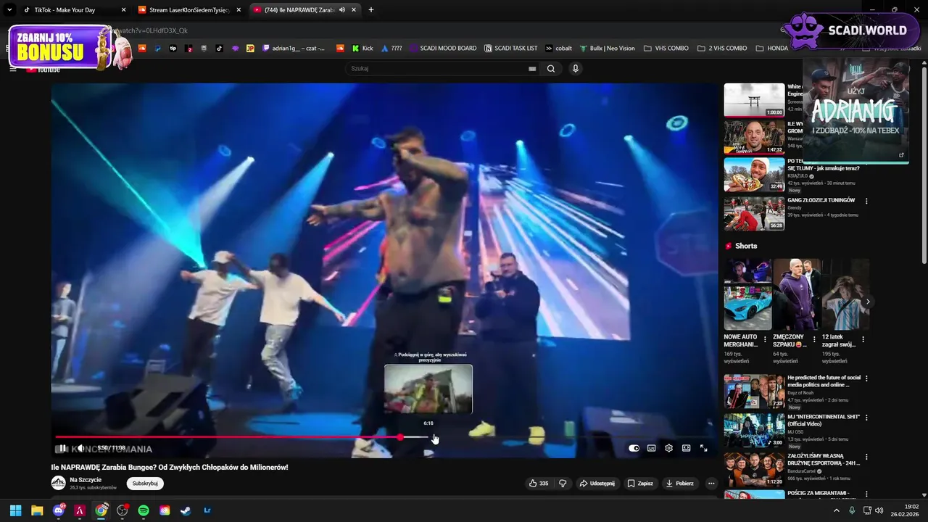Open the SCADI MOOD BOARD bookmark
Viewport: 928px width, 522px height.
click(443, 49)
